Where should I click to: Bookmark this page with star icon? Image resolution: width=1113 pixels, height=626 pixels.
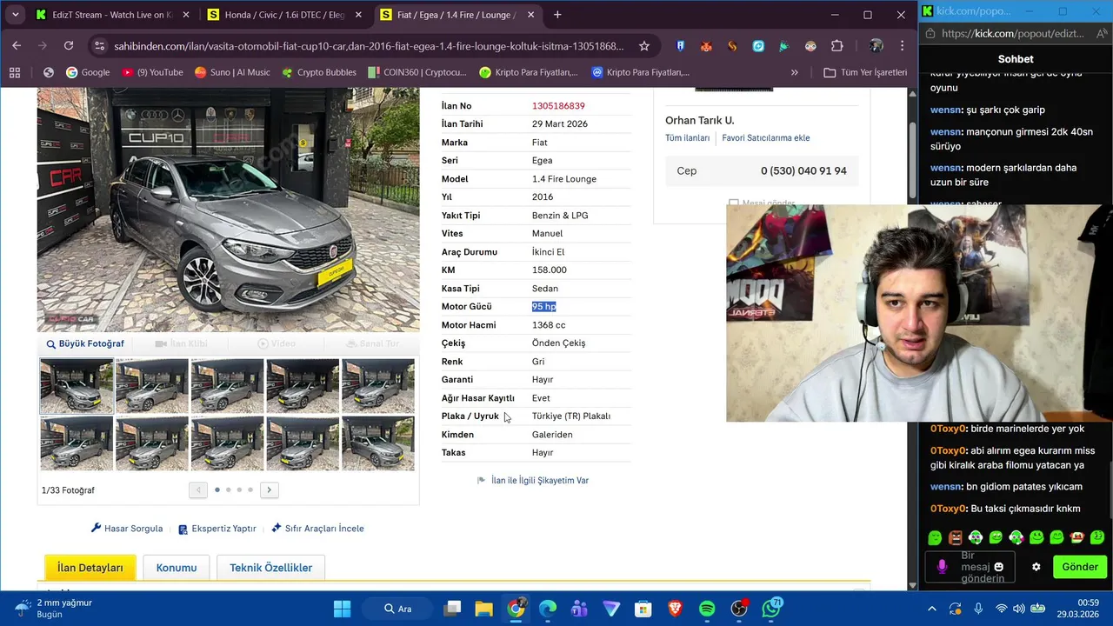(644, 46)
